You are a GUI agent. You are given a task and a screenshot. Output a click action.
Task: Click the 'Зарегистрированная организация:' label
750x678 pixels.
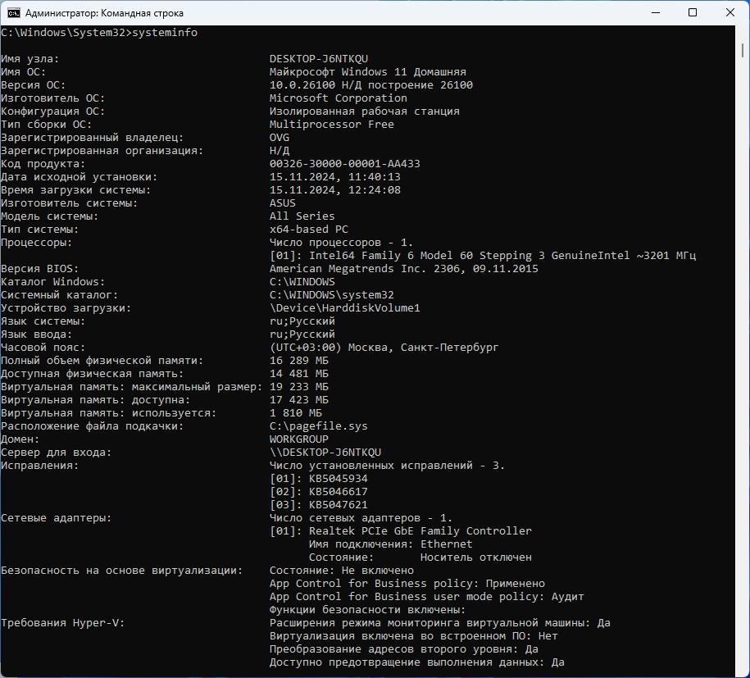(x=102, y=151)
